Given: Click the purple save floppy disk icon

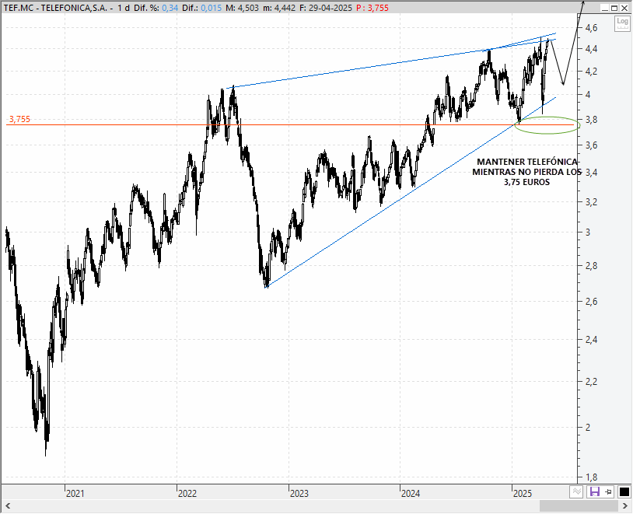Looking at the screenshot, I should [594, 491].
